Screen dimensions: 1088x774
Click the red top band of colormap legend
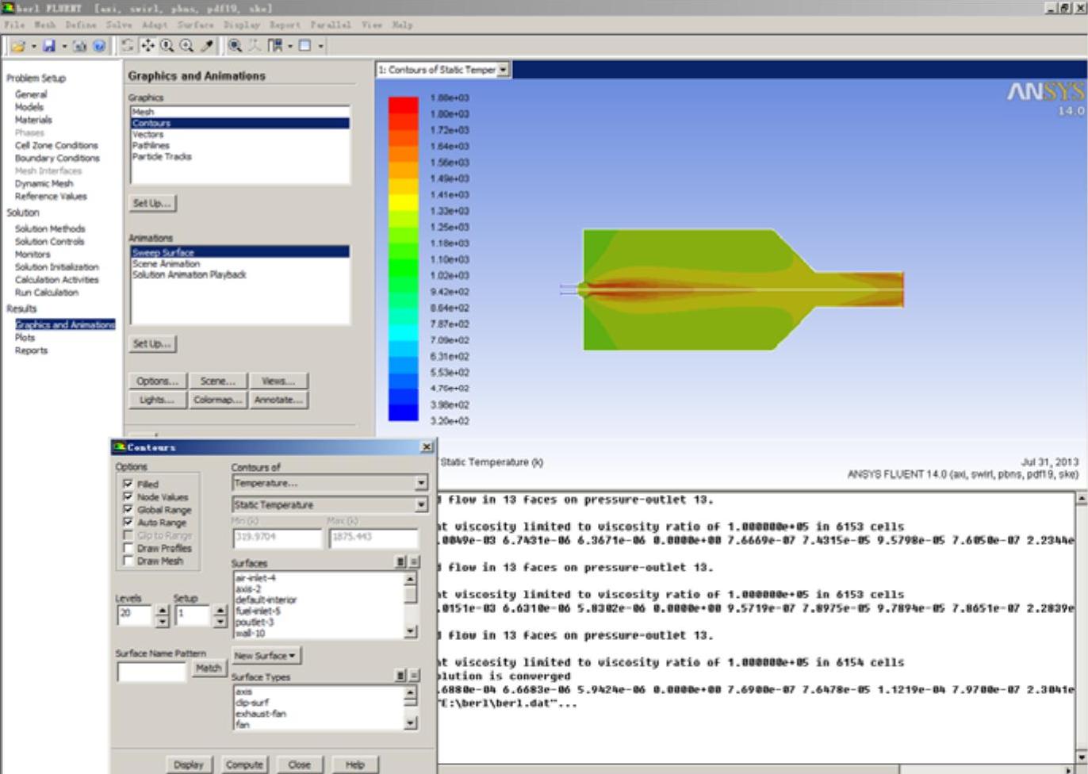tap(403, 105)
